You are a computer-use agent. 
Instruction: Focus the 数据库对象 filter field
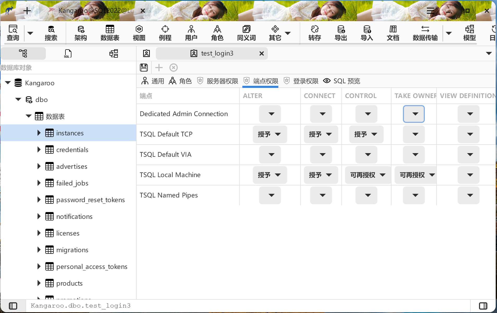[68, 68]
